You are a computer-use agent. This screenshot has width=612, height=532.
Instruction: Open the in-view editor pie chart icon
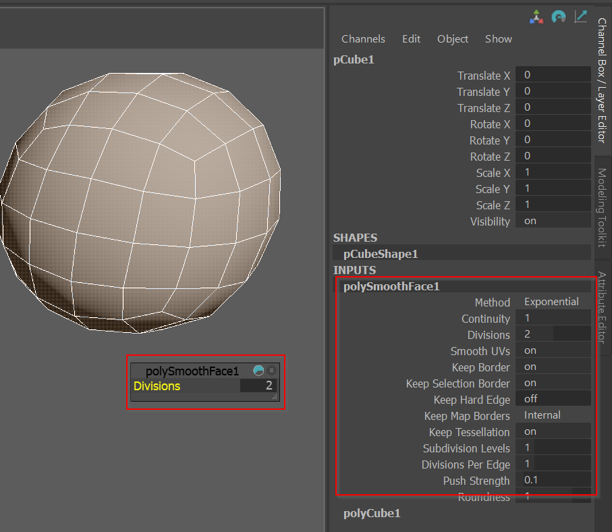(x=258, y=370)
